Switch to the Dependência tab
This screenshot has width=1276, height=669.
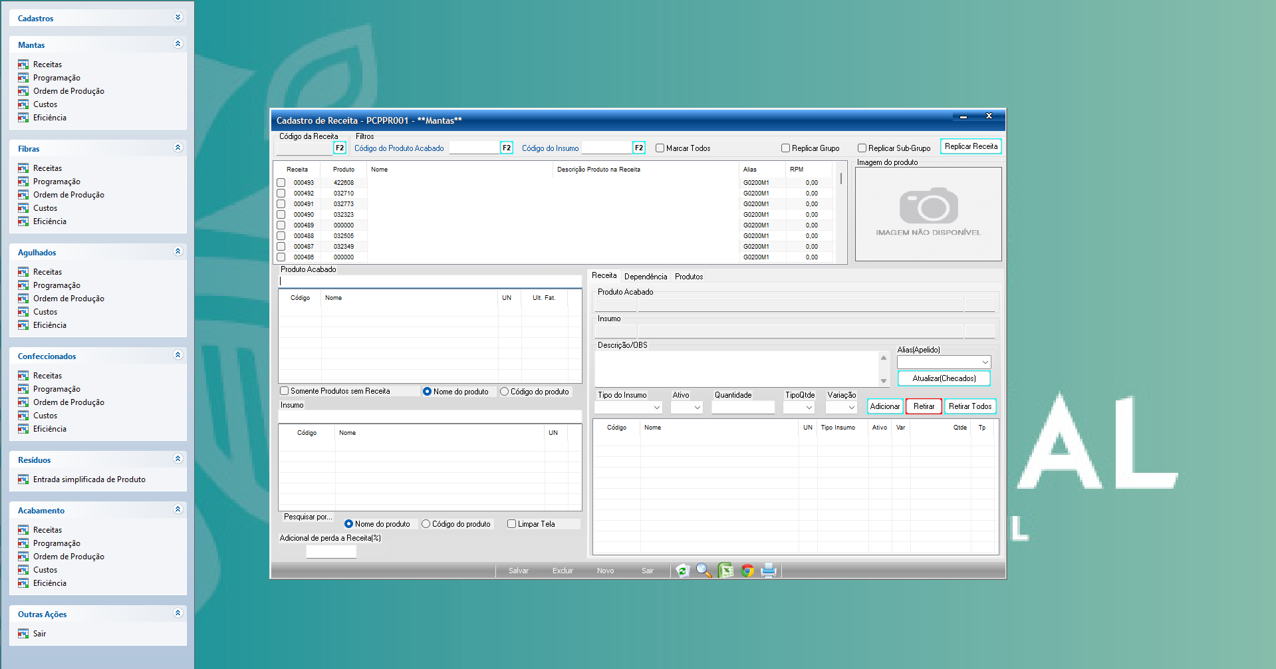point(646,277)
